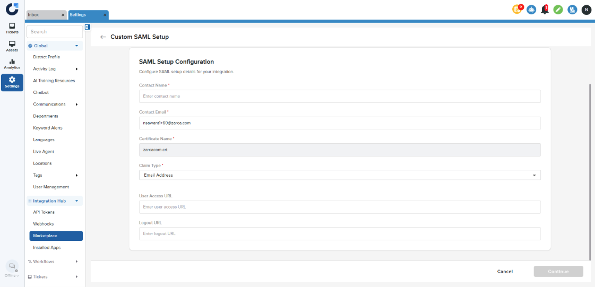
Task: Expand the Activity Log submenu
Action: coord(76,69)
